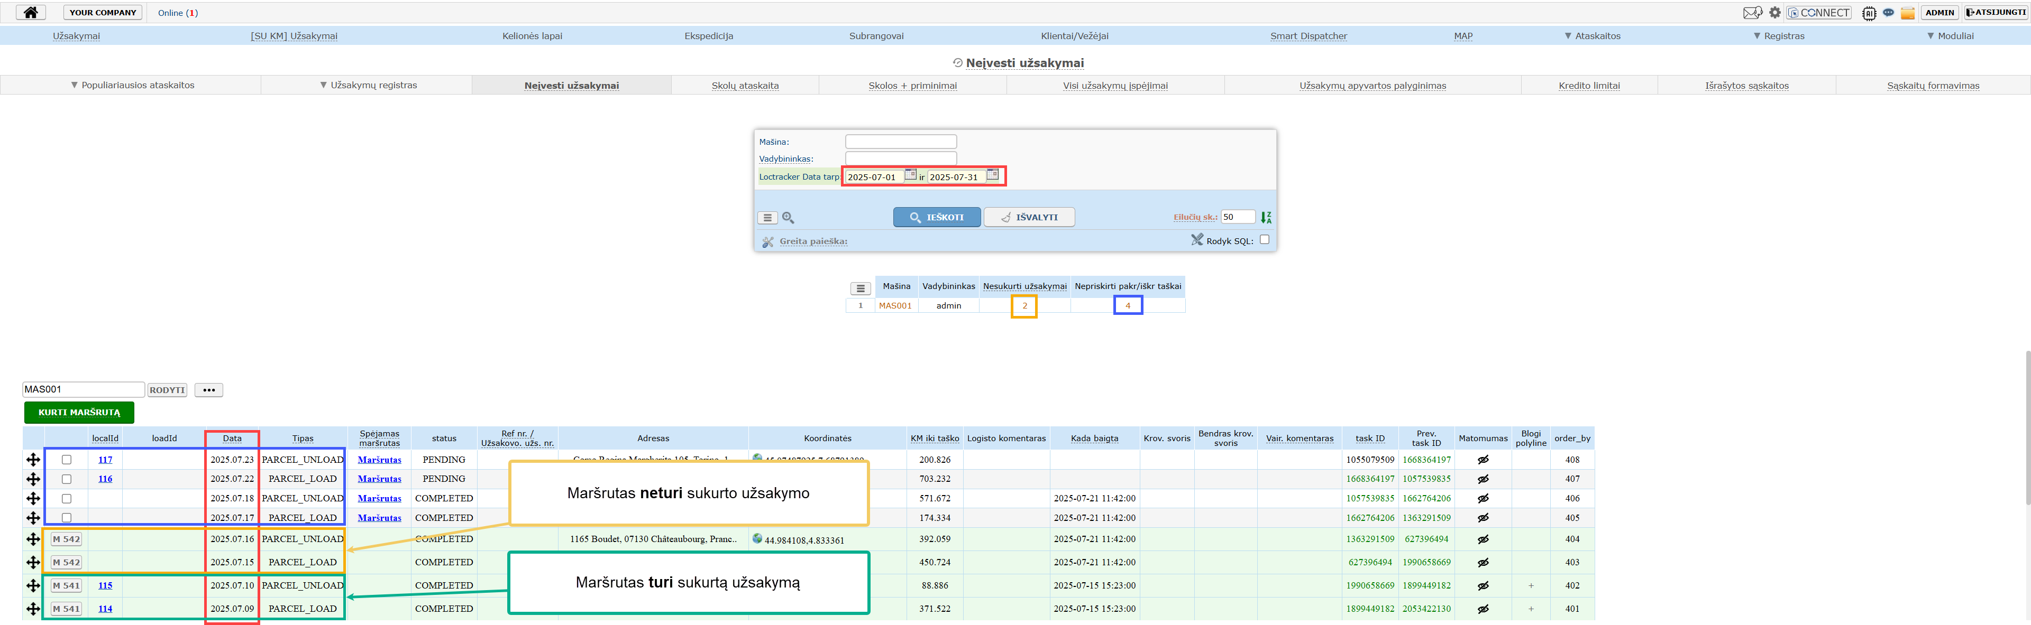The width and height of the screenshot is (2031, 625).
Task: Click the KURTI MARŠRUTĄ button
Action: 79,413
